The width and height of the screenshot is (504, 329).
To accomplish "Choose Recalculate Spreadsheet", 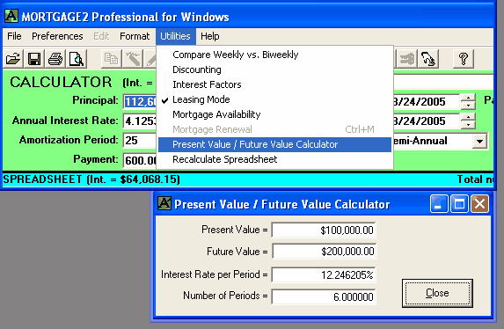I will pos(274,159).
